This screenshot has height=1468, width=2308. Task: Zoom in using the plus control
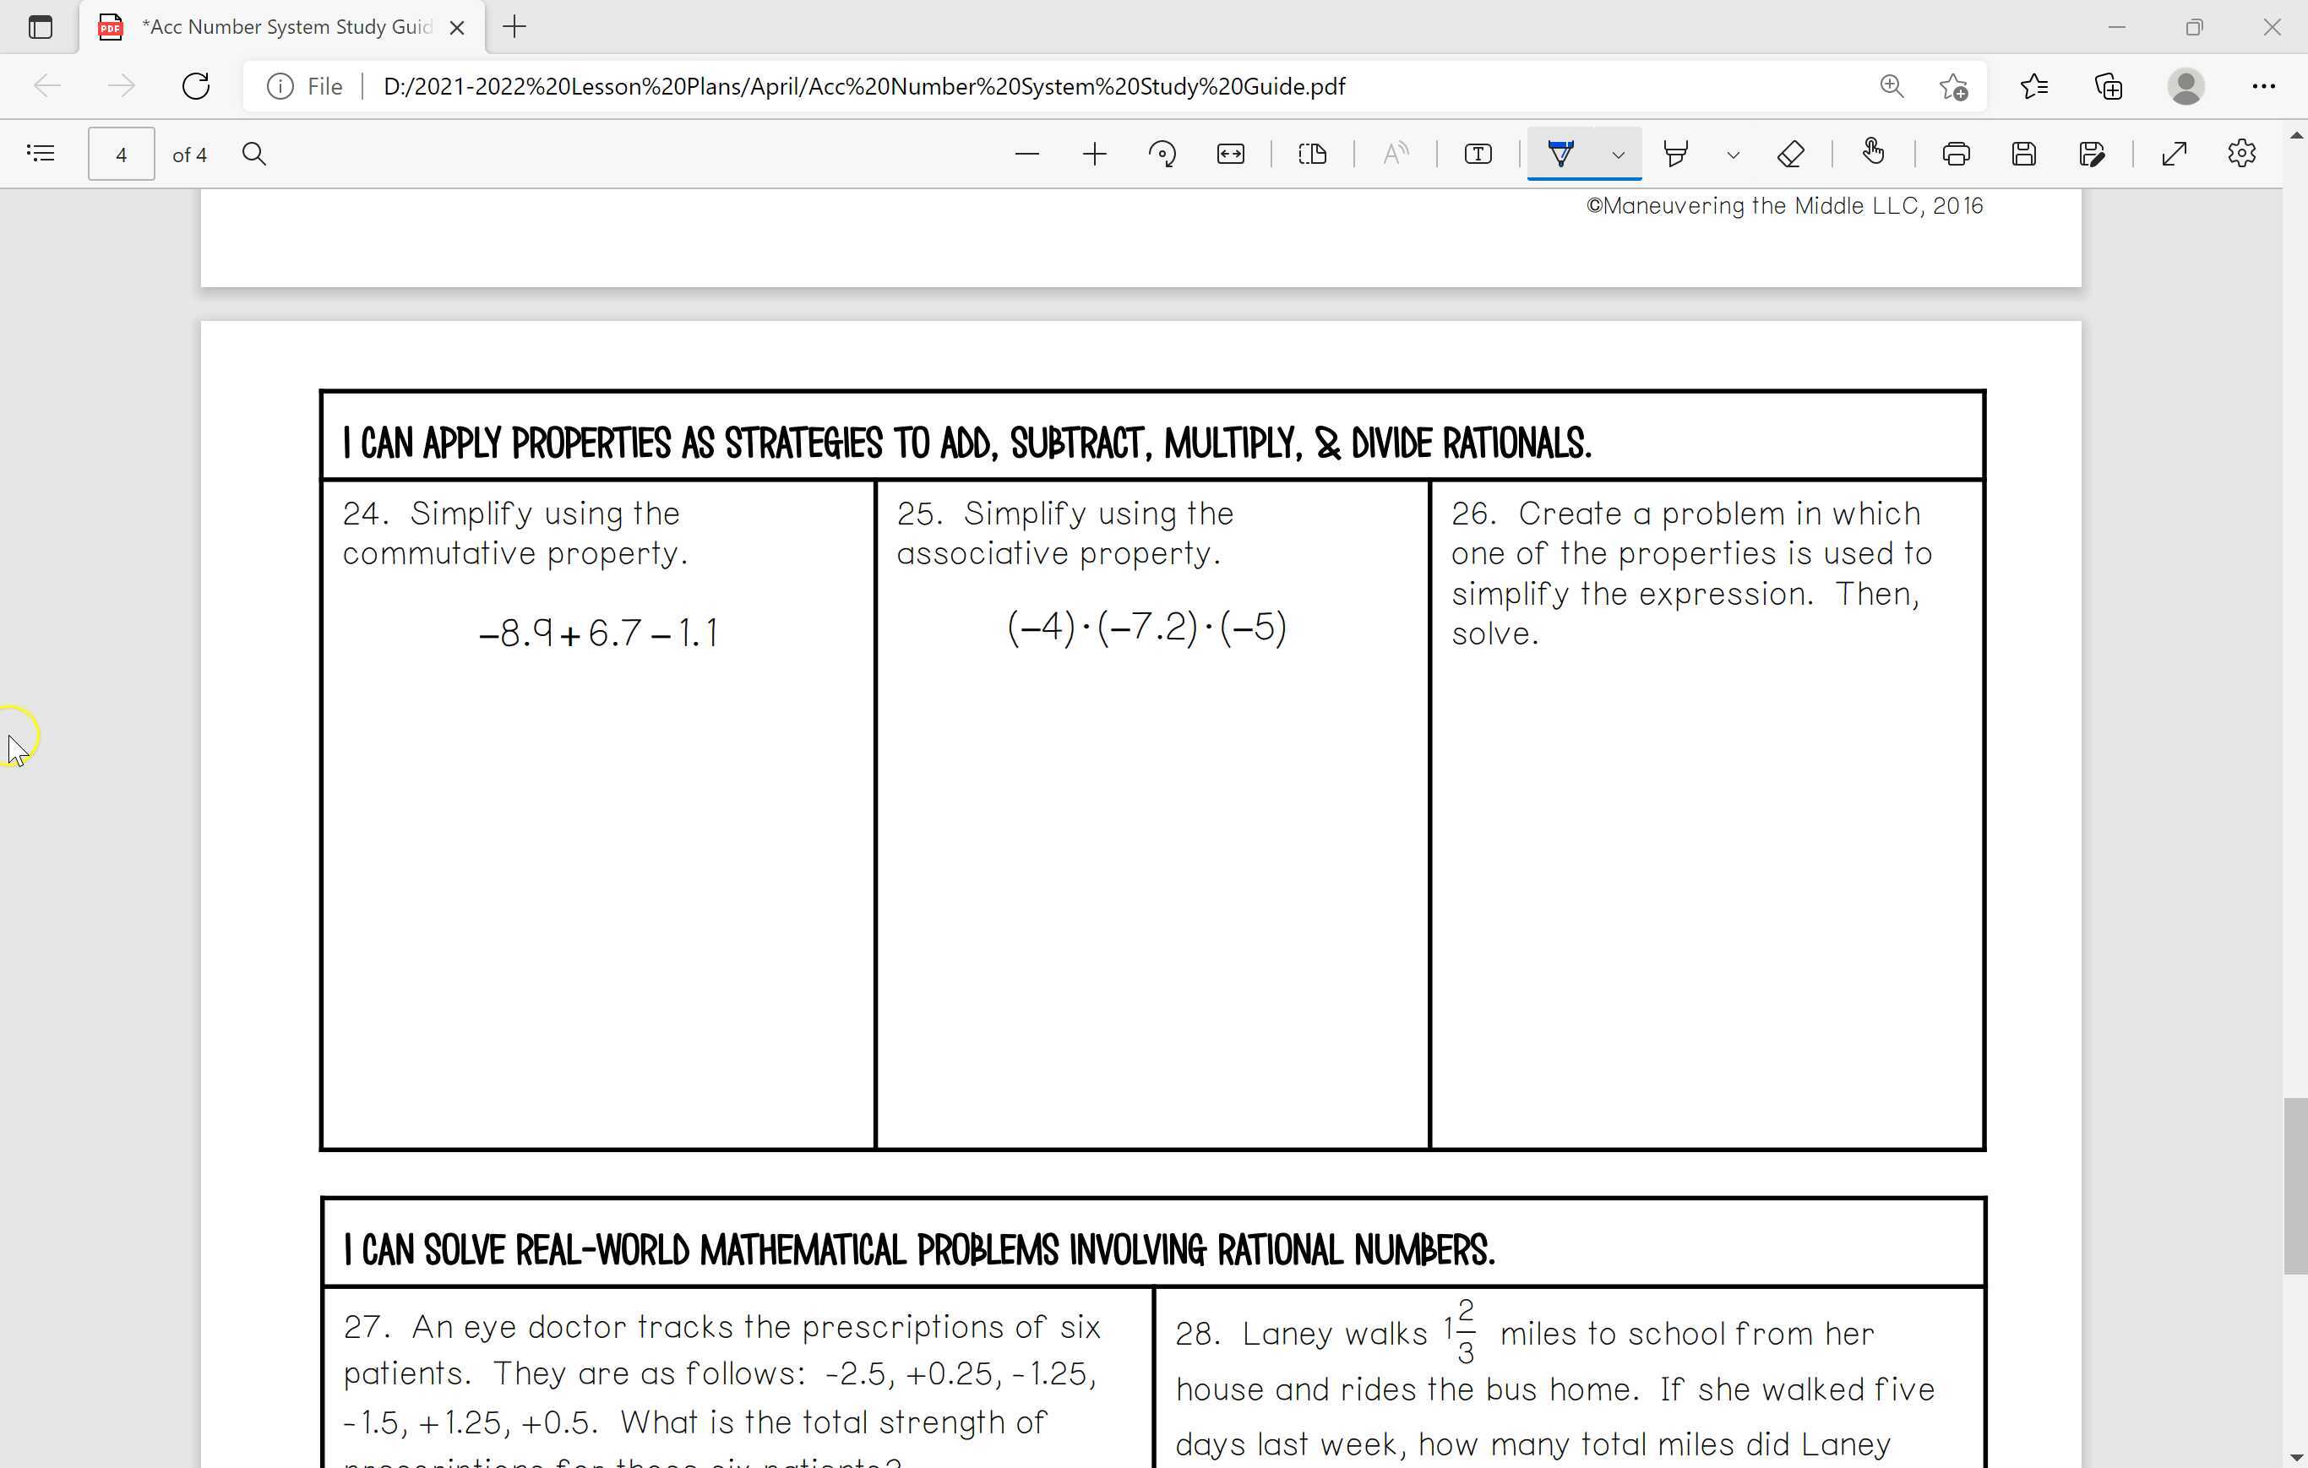(1095, 154)
